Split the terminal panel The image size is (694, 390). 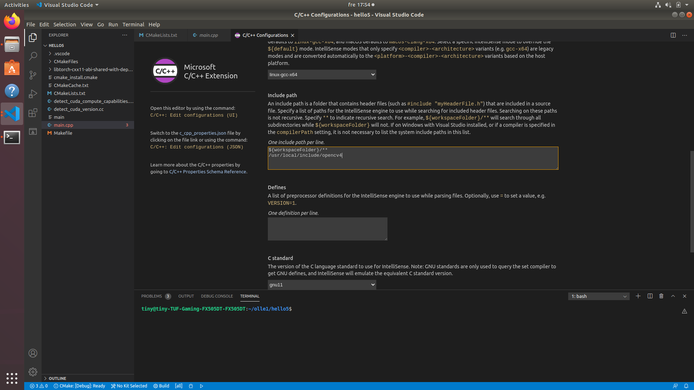tap(650, 296)
